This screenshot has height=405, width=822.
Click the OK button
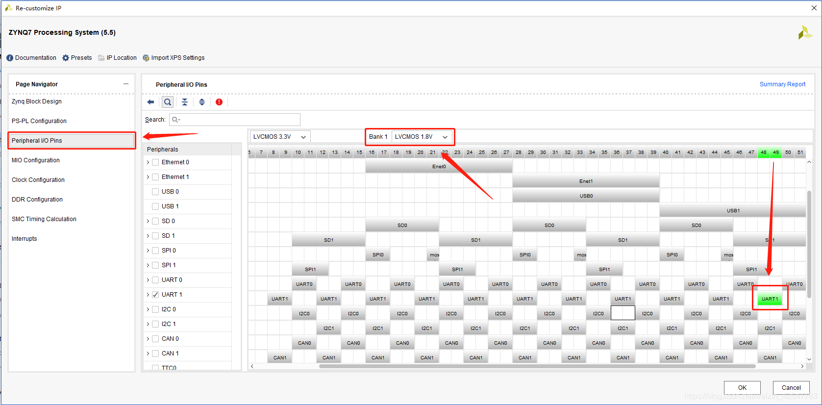pyautogui.click(x=742, y=387)
